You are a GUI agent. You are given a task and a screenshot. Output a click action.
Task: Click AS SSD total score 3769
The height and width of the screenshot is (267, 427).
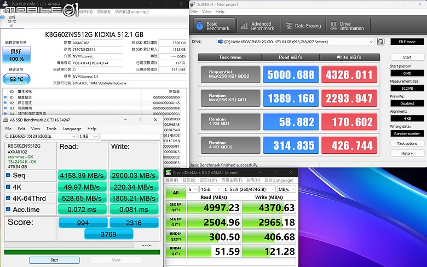coord(108,234)
